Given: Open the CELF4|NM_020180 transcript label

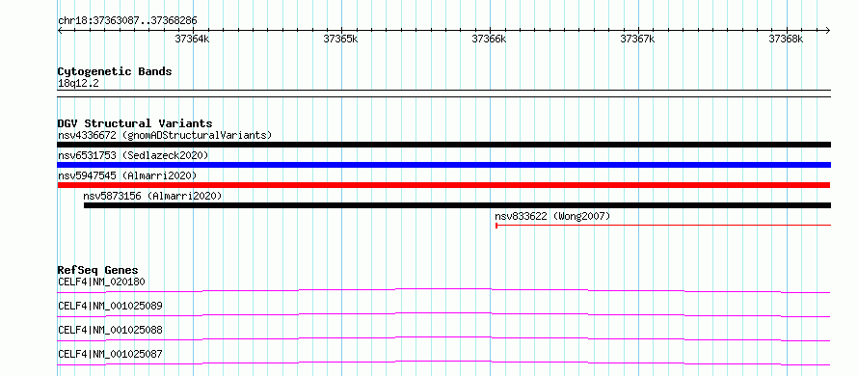Looking at the screenshot, I should pos(101,282).
